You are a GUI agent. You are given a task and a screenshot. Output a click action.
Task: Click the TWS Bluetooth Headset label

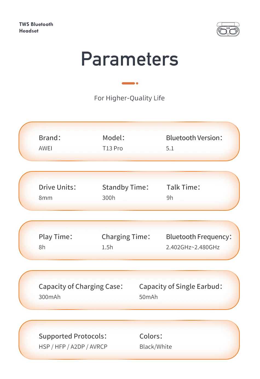[36, 28]
